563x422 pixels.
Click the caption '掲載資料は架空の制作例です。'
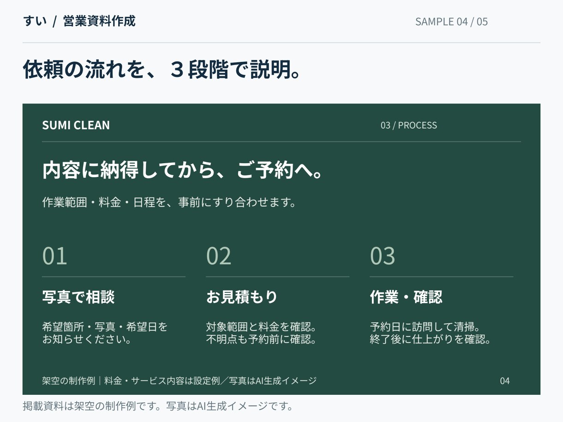[x=94, y=406]
